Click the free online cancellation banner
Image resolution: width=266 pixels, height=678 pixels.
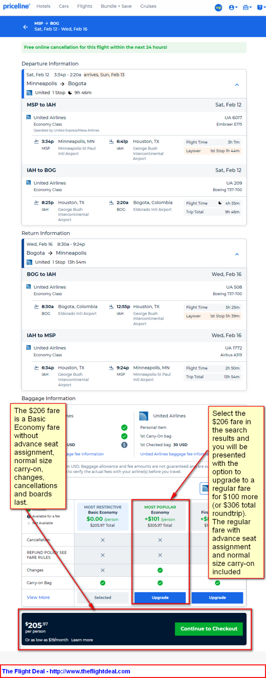(x=134, y=47)
